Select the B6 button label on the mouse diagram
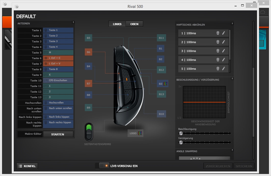This screenshot has width=271, height=176. [x=88, y=52]
